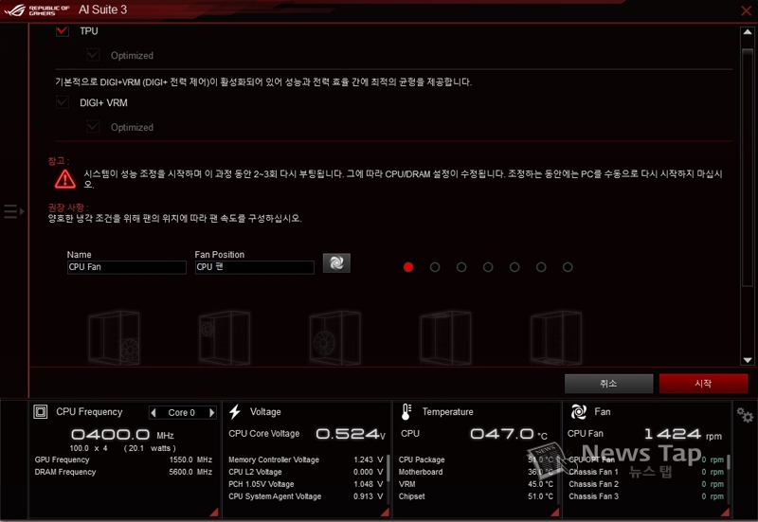Screen dimensions: 758x522
Task: Click the Fan panel icon
Action: tap(578, 412)
